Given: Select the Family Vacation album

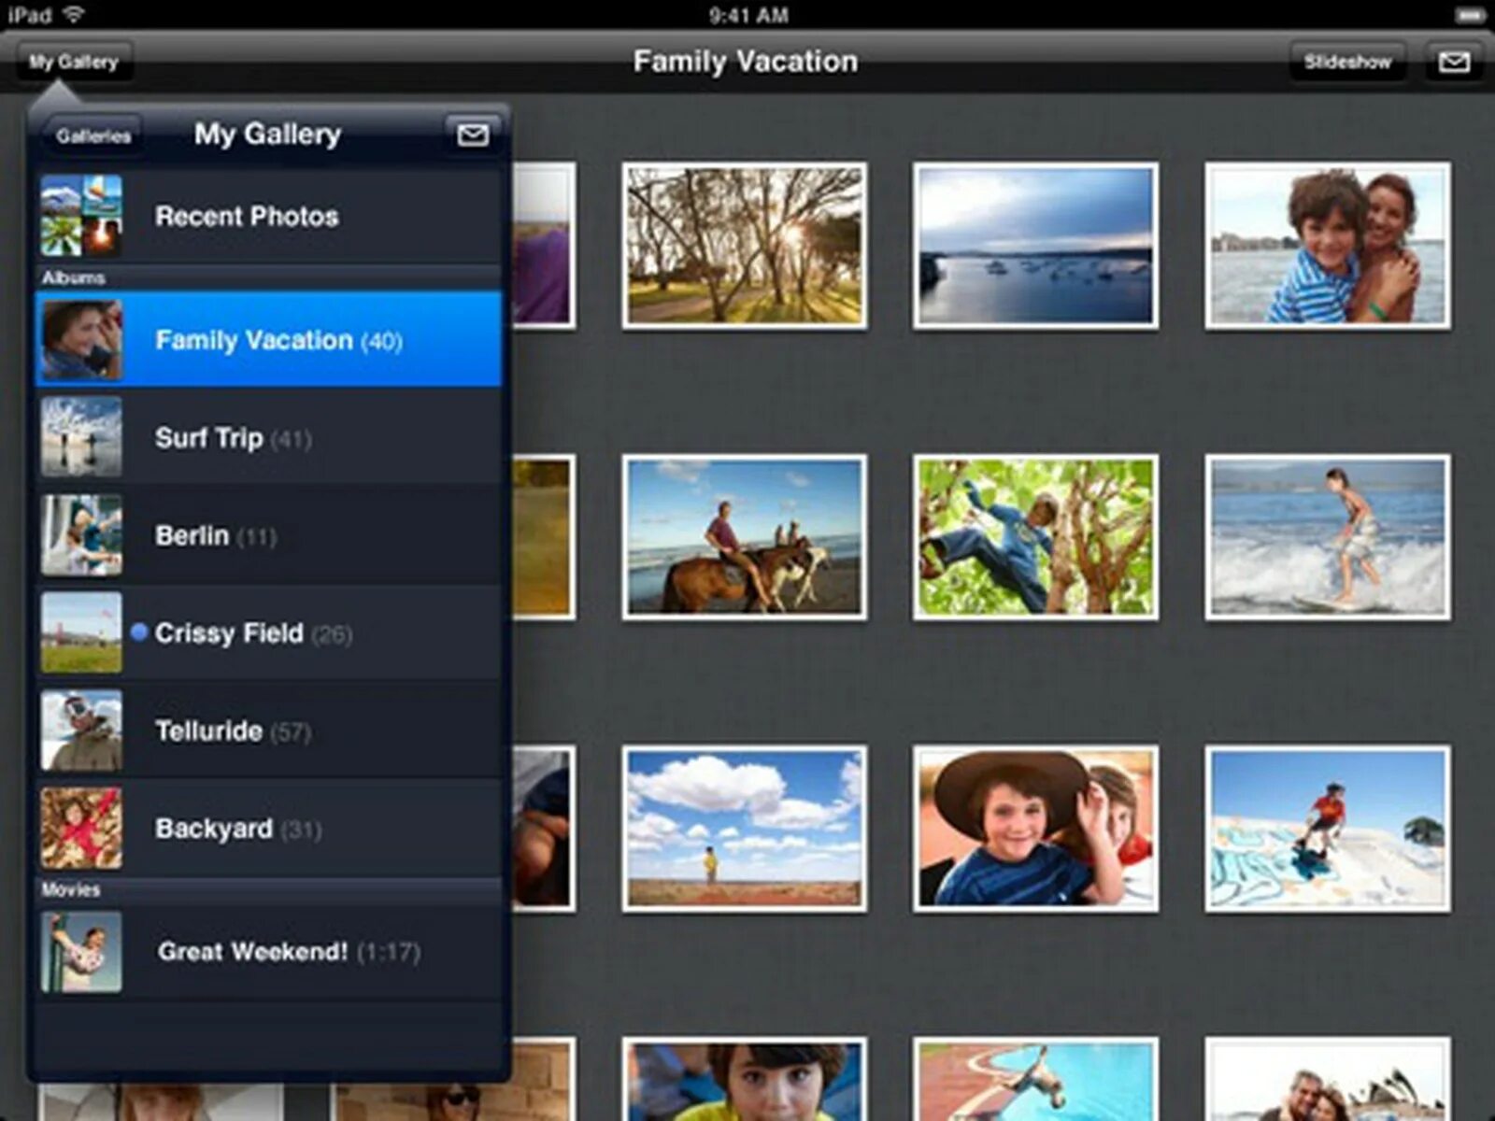Looking at the screenshot, I should pyautogui.click(x=268, y=339).
